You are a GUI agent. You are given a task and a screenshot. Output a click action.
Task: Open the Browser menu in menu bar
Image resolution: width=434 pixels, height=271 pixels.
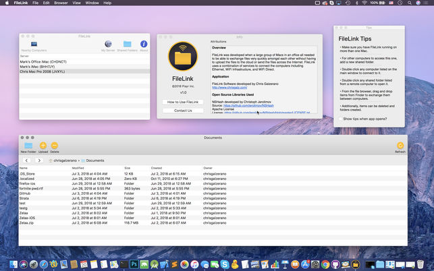(61, 3)
